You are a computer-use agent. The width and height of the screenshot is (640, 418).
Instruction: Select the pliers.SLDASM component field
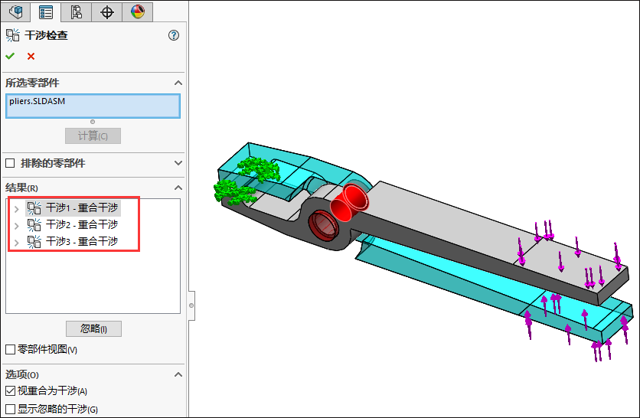[93, 106]
